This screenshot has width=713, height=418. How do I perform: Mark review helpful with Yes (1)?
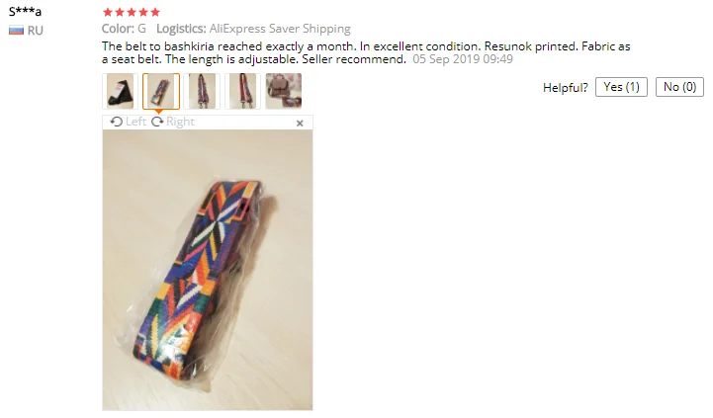click(621, 87)
